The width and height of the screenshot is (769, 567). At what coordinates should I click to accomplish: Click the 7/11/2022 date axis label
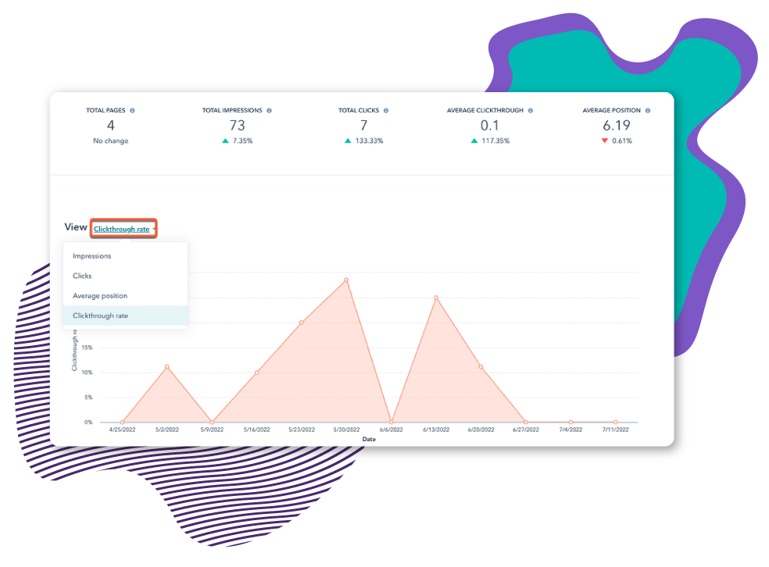615,430
